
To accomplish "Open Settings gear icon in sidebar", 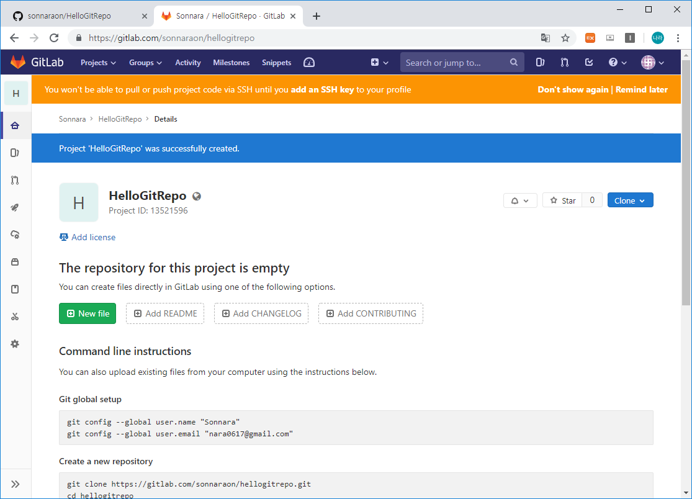I will tap(15, 344).
